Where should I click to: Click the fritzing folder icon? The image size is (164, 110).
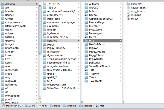tap(2, 37)
